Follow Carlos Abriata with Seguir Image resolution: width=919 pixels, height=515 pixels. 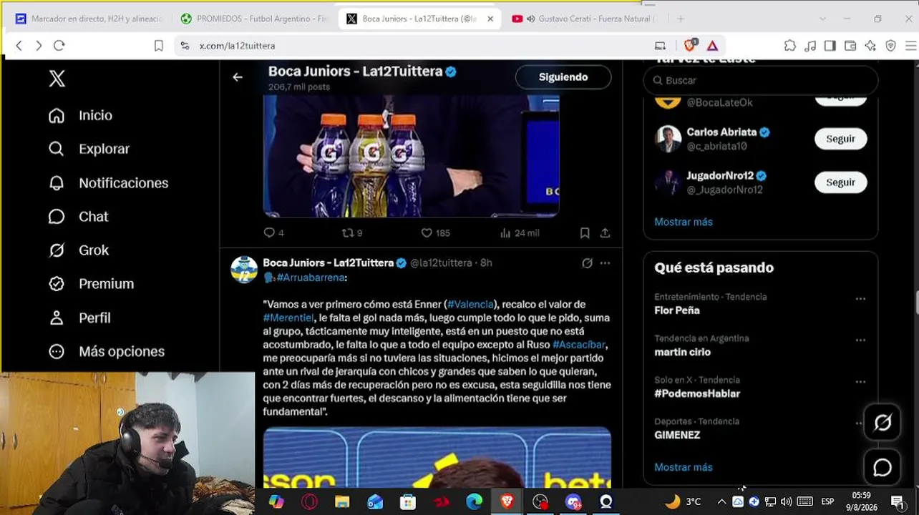pyautogui.click(x=840, y=139)
